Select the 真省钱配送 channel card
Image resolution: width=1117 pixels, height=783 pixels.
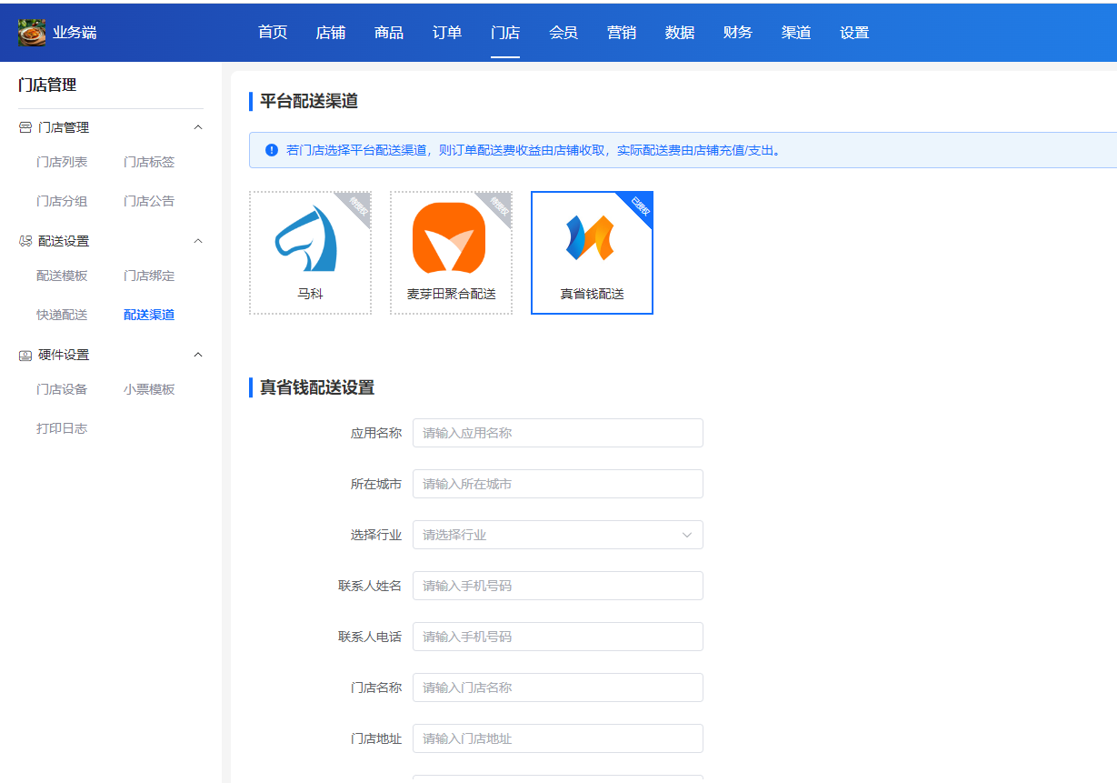coord(593,253)
